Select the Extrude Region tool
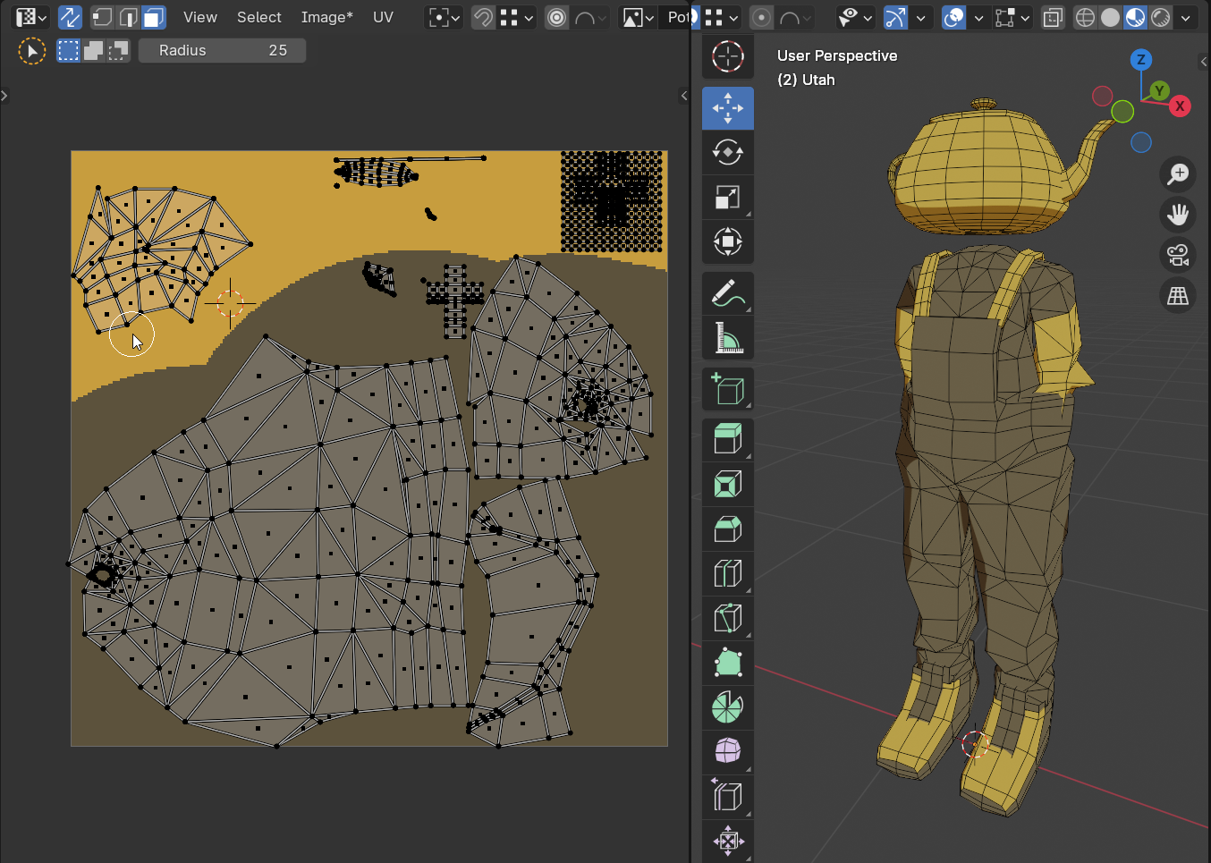 click(x=728, y=440)
